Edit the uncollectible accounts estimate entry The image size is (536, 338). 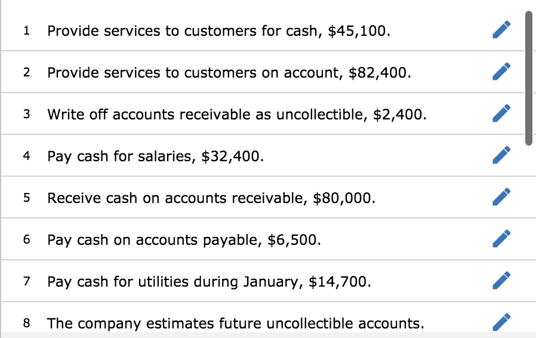[x=501, y=322]
